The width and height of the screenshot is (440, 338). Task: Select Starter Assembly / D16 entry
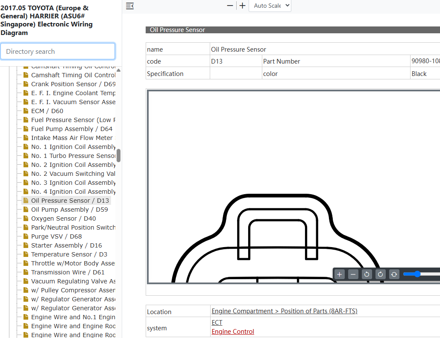(x=67, y=245)
